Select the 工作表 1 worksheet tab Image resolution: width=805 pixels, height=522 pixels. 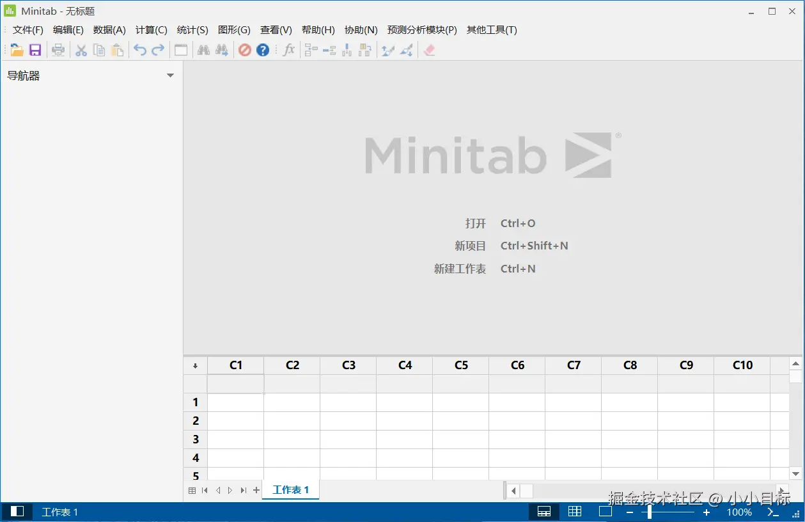pos(291,490)
